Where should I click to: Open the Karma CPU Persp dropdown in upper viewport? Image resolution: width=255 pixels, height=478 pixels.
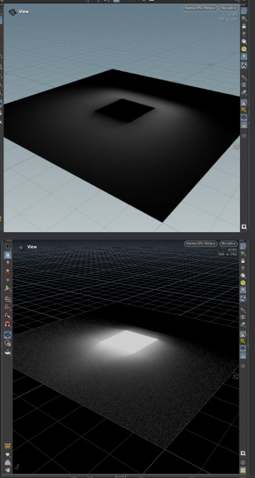(x=200, y=8)
